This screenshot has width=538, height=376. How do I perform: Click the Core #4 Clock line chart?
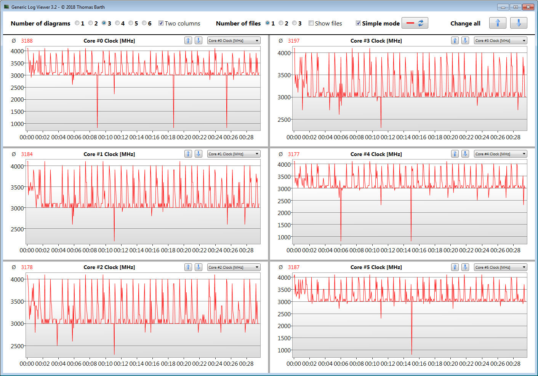pyautogui.click(x=410, y=202)
